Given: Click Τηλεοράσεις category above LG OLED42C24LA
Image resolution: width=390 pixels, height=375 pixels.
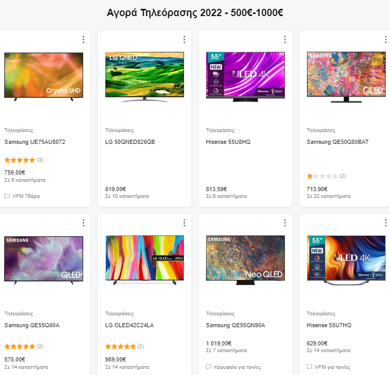Looking at the screenshot, I should click(x=120, y=314).
